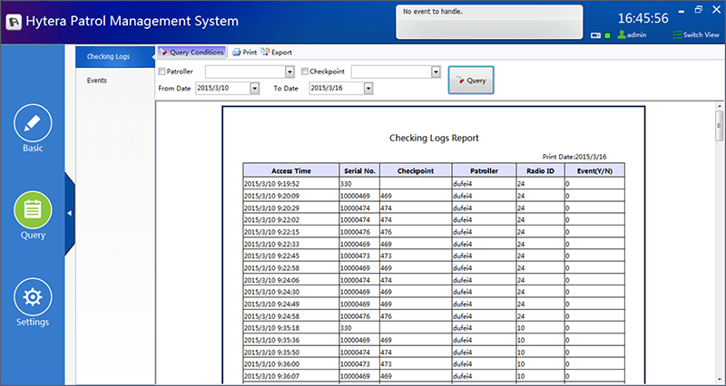Click the Switch View icon
The height and width of the screenshot is (386, 726).
(676, 35)
